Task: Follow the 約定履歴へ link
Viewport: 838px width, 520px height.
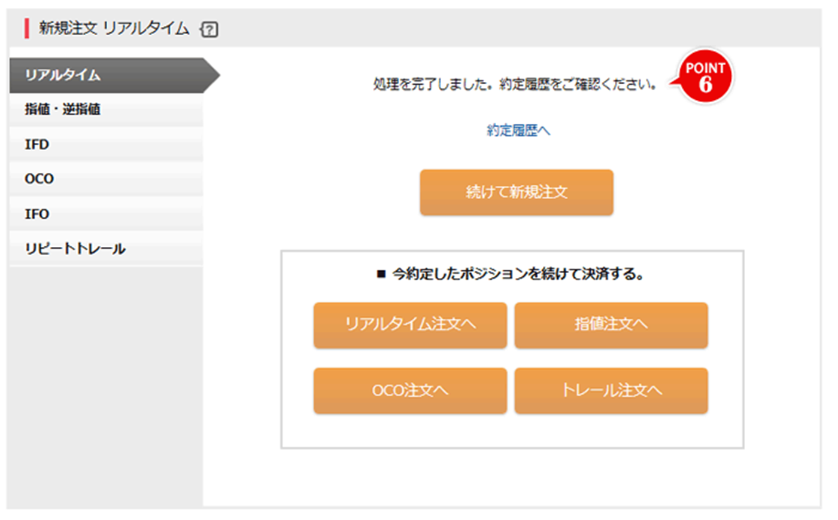Action: [x=518, y=130]
